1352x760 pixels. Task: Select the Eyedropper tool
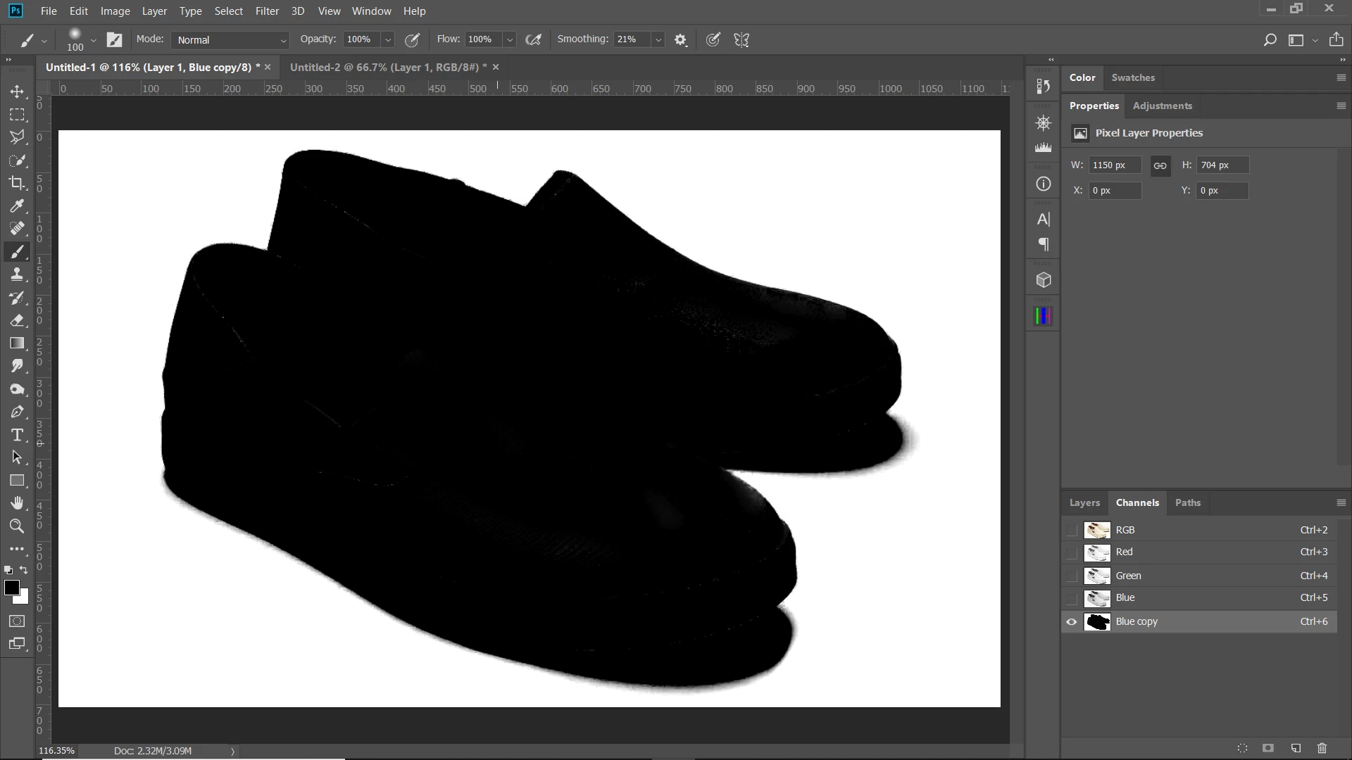pos(17,205)
